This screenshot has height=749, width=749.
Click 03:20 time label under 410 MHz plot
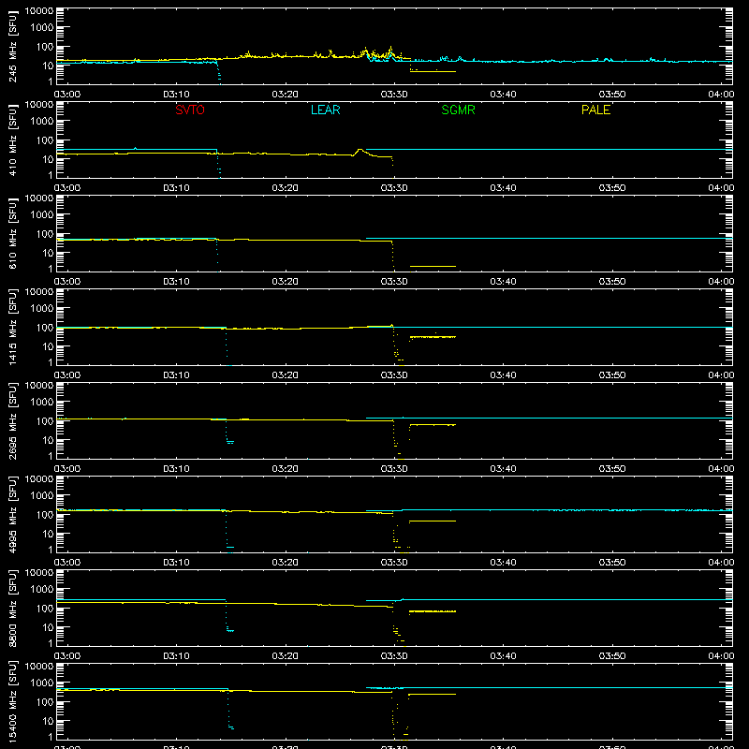click(286, 188)
